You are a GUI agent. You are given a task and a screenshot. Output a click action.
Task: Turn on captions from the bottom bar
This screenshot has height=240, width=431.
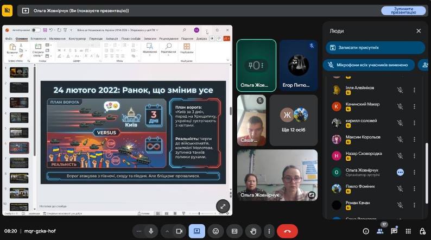tap(234, 231)
